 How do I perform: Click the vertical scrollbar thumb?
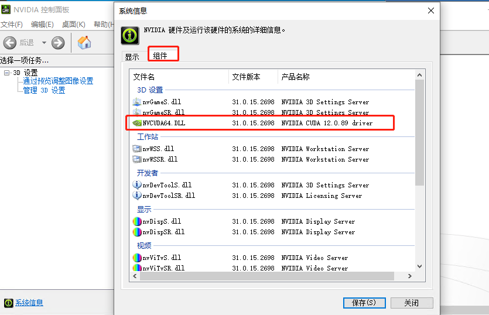[420, 132]
